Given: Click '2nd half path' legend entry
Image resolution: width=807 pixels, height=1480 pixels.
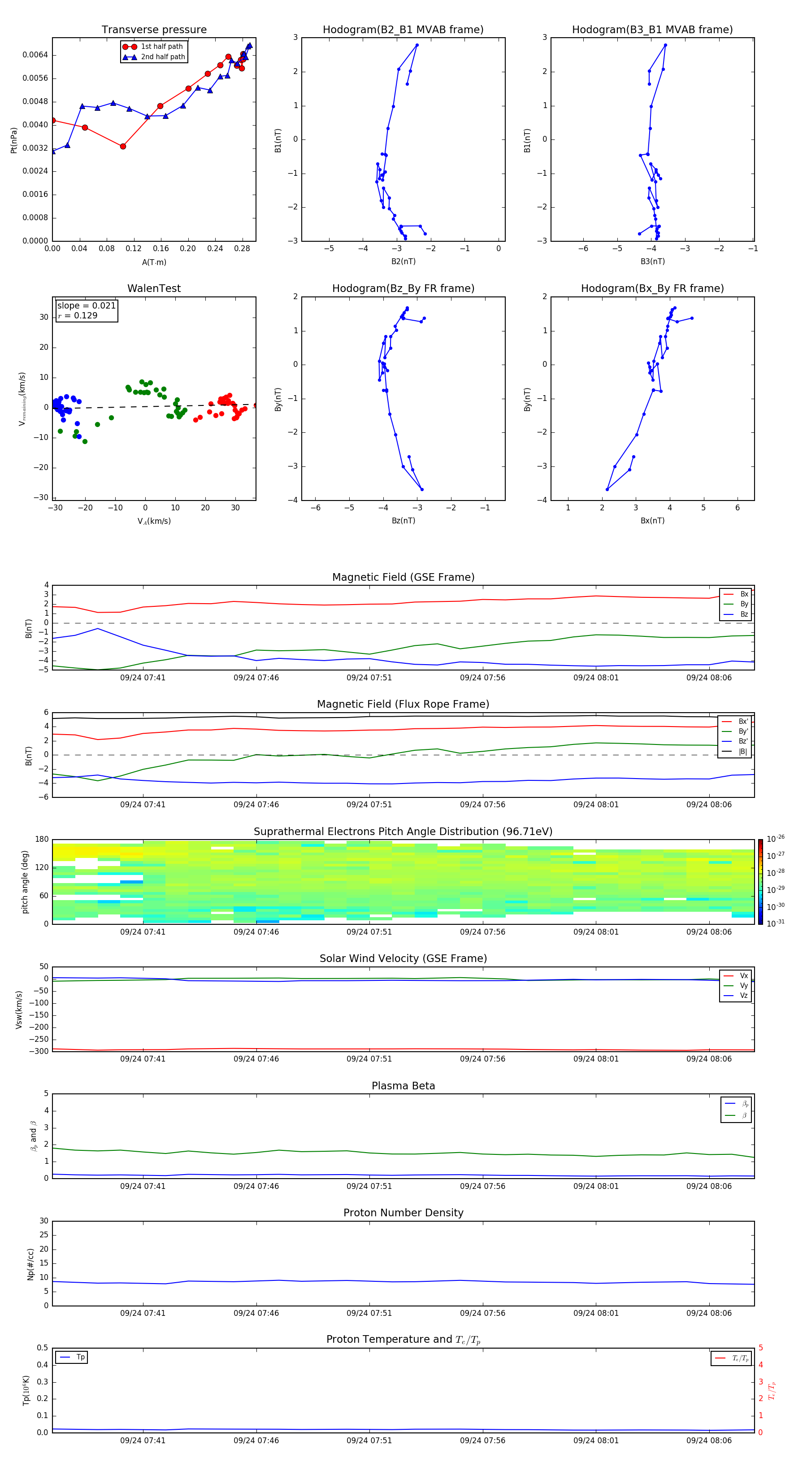Looking at the screenshot, I should coord(154,57).
